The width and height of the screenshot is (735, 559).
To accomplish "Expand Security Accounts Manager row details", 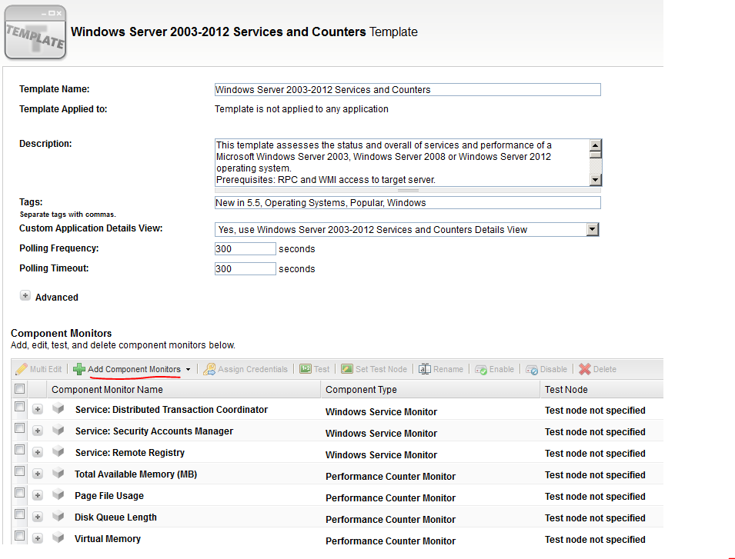I will coord(38,431).
